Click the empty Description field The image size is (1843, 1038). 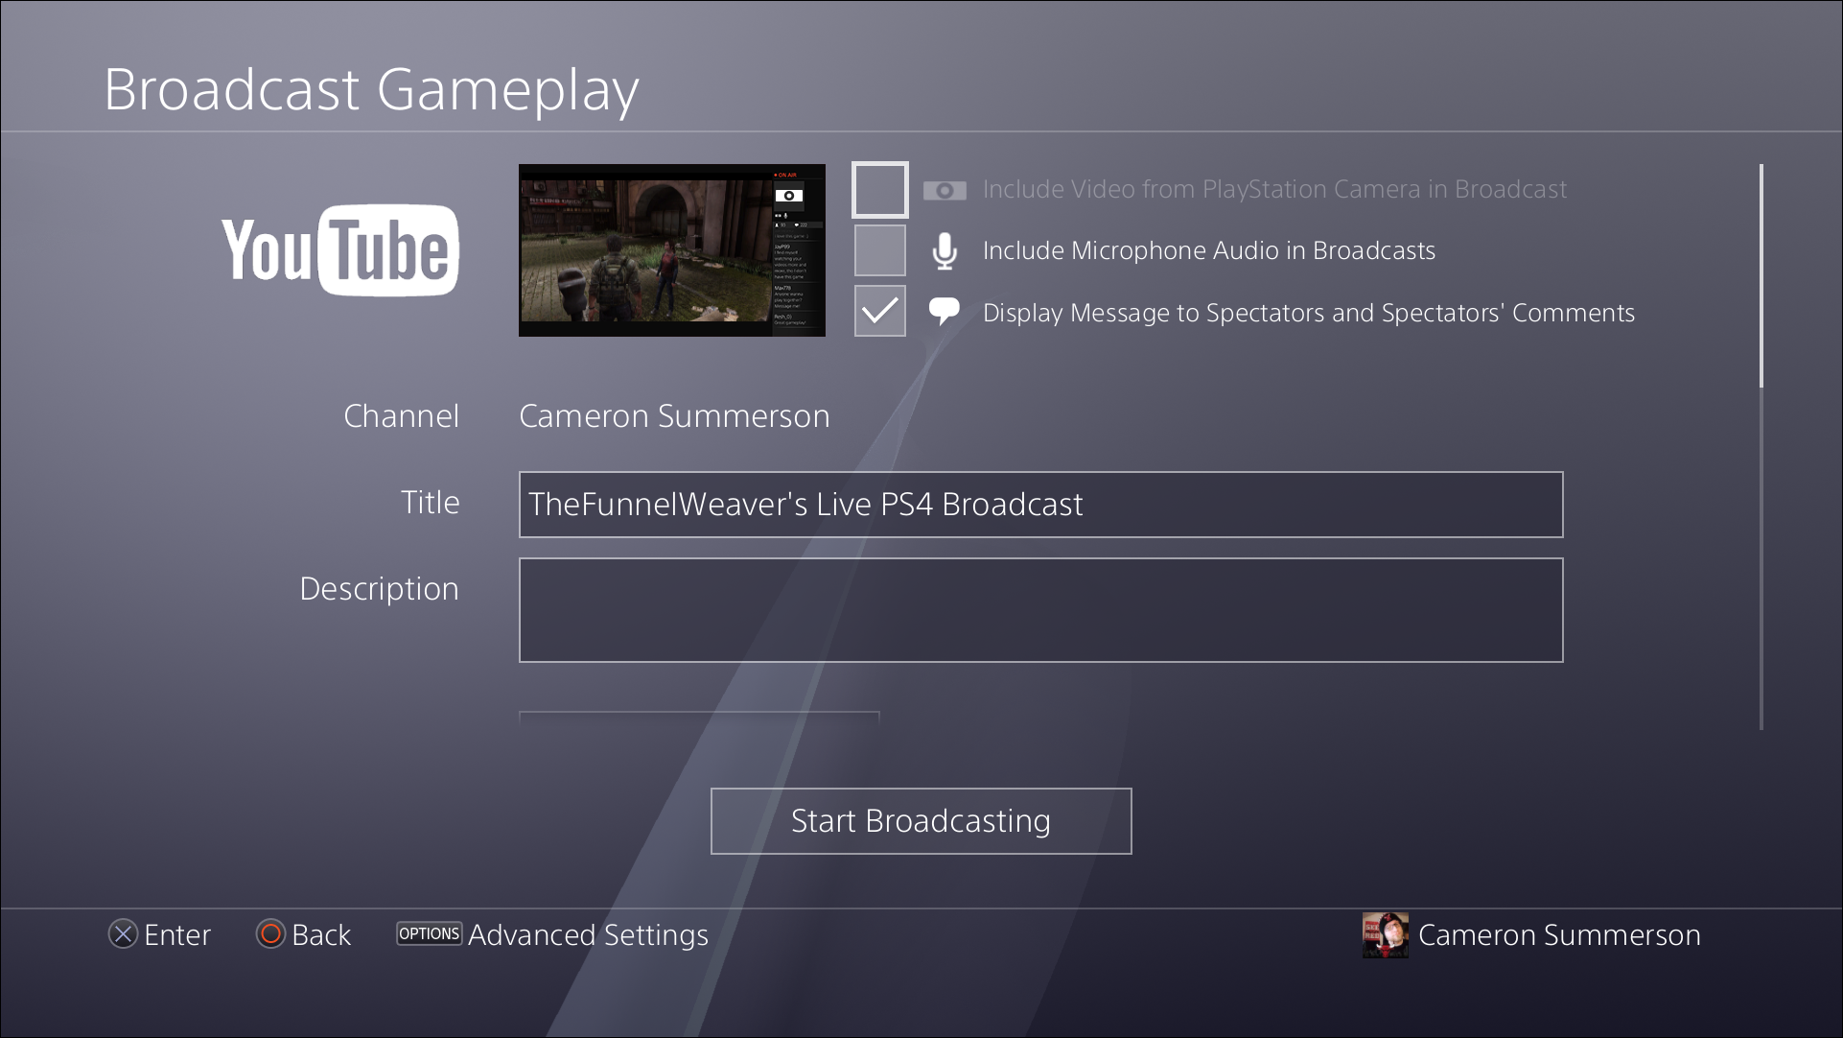pyautogui.click(x=1040, y=610)
